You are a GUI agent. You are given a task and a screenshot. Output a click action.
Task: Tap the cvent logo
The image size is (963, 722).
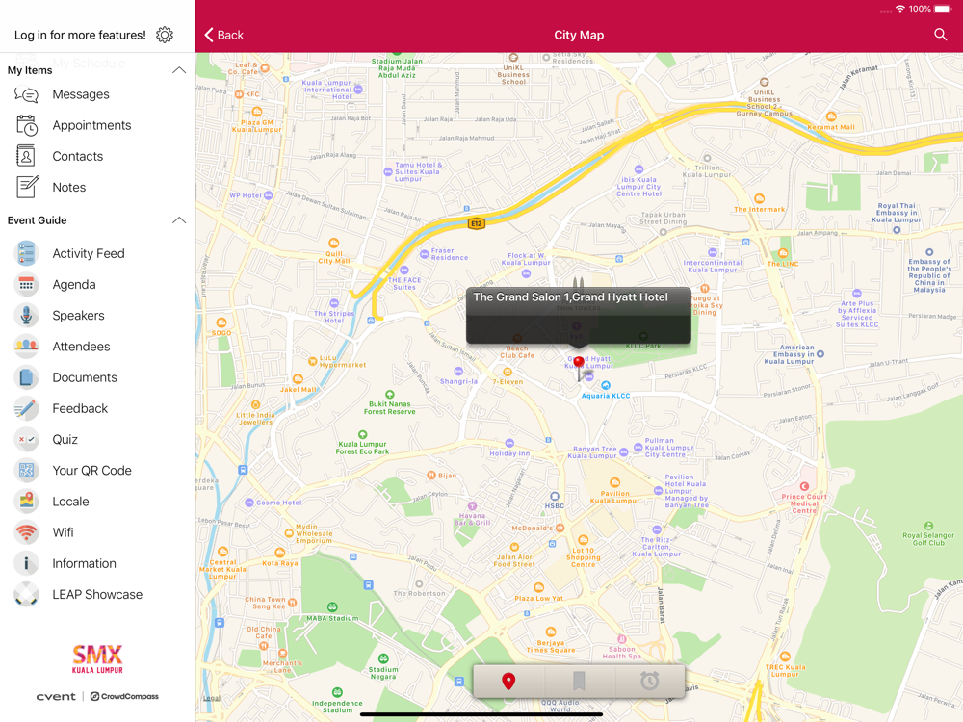click(x=56, y=696)
